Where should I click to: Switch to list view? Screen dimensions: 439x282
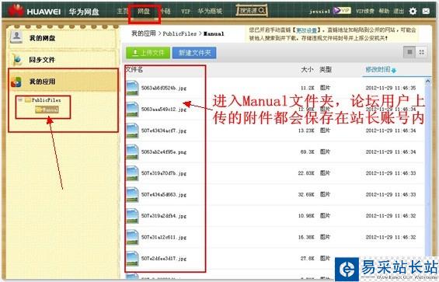point(409,52)
